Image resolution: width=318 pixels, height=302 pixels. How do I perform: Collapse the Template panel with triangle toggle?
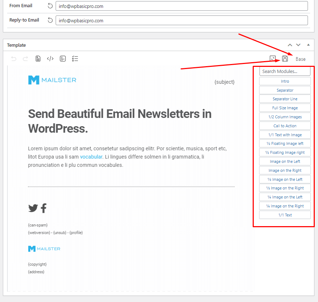point(308,45)
